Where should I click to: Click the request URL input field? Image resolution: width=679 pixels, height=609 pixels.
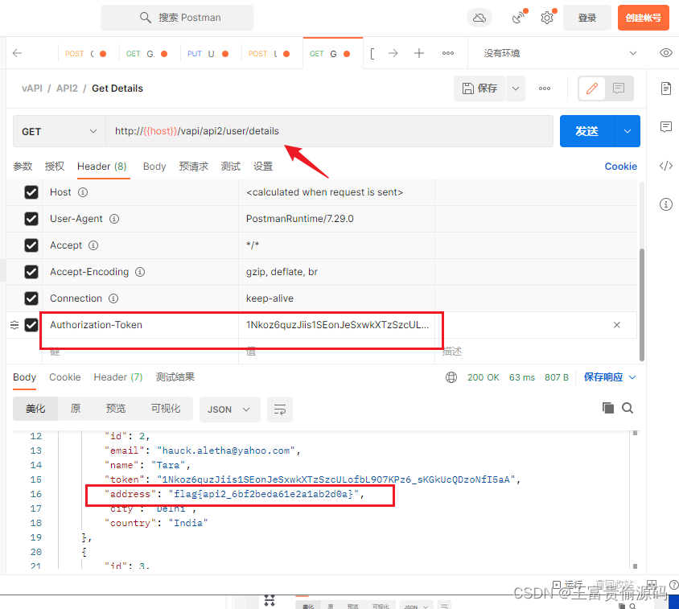pyautogui.click(x=330, y=131)
